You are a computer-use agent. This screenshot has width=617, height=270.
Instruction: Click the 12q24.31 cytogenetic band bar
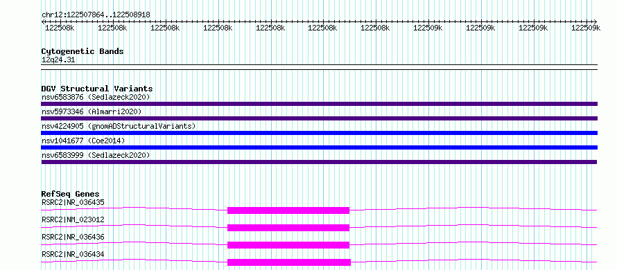(319, 67)
